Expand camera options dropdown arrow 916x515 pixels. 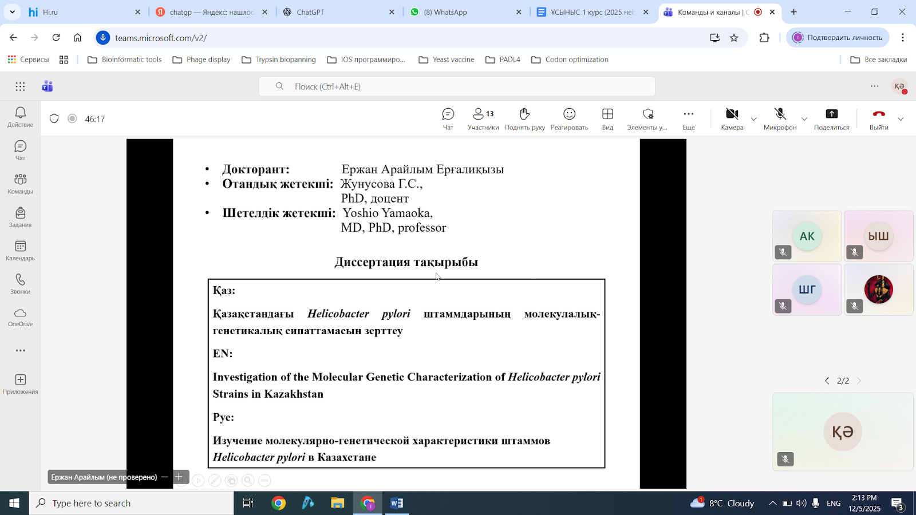(x=754, y=119)
